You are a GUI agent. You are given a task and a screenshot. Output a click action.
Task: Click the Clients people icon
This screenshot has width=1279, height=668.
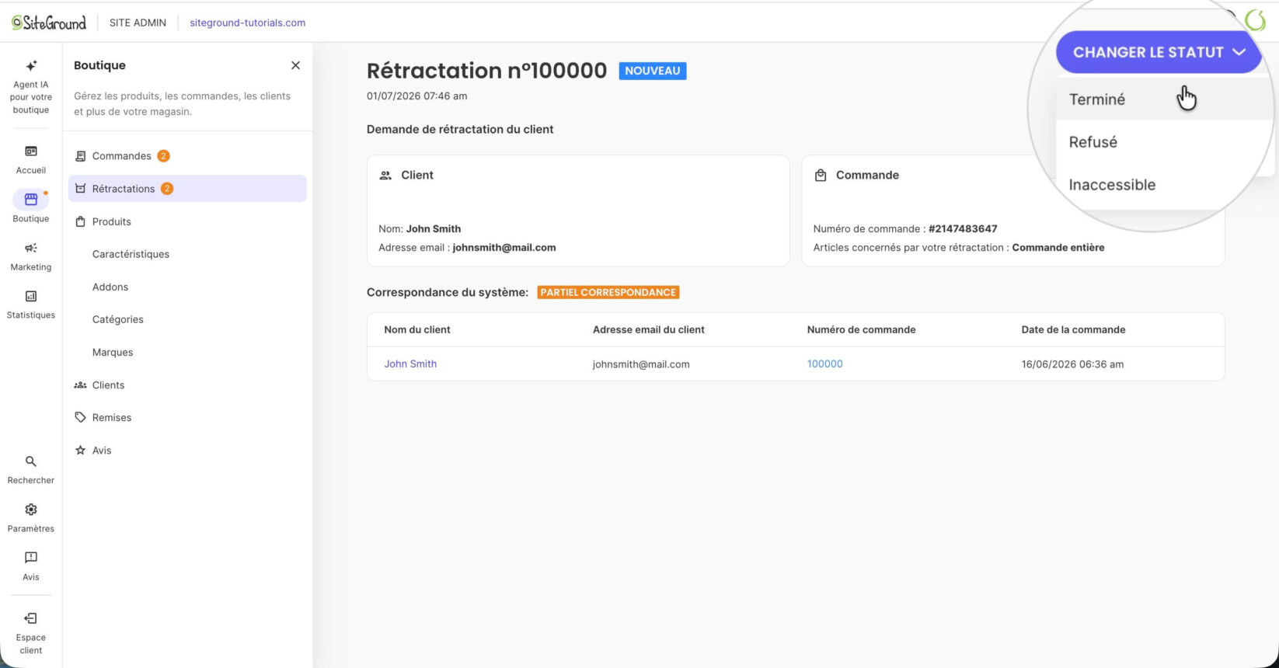[x=80, y=385]
